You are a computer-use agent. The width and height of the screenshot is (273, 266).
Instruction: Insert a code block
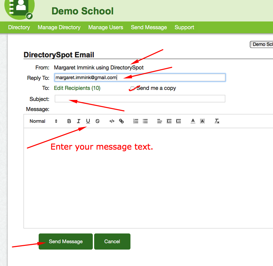[112, 121]
